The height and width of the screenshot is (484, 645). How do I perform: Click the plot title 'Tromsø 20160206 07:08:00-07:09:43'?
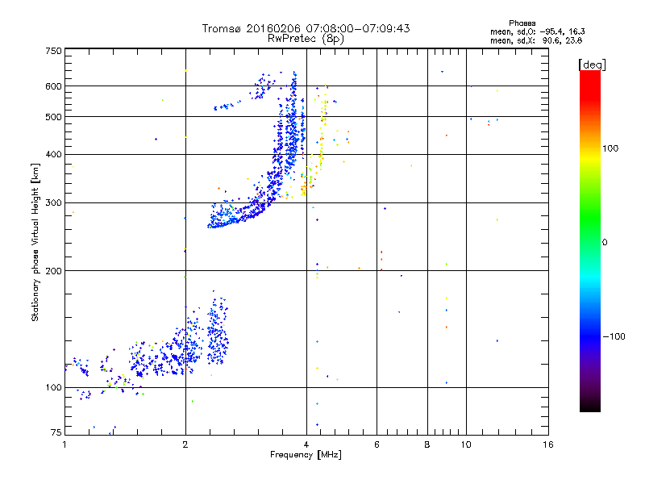click(306, 28)
